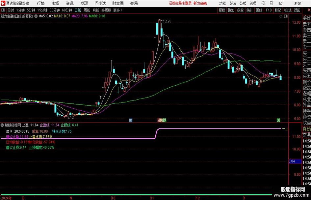The image size is (311, 200).
Task: Click the diamond icon at chart top-right
Action: click(281, 16)
